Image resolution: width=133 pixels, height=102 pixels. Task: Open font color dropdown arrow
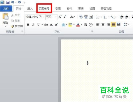82,25
